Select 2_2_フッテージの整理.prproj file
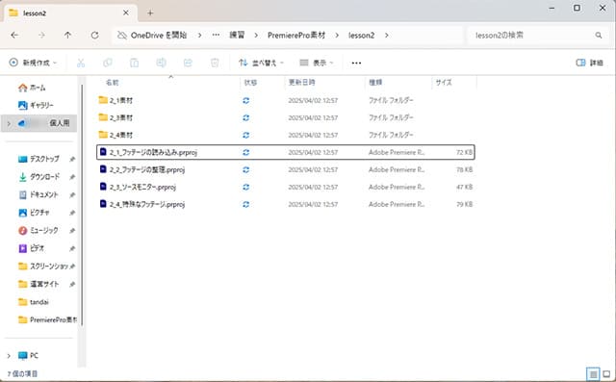Viewport: 616px width, 382px height. pos(286,169)
